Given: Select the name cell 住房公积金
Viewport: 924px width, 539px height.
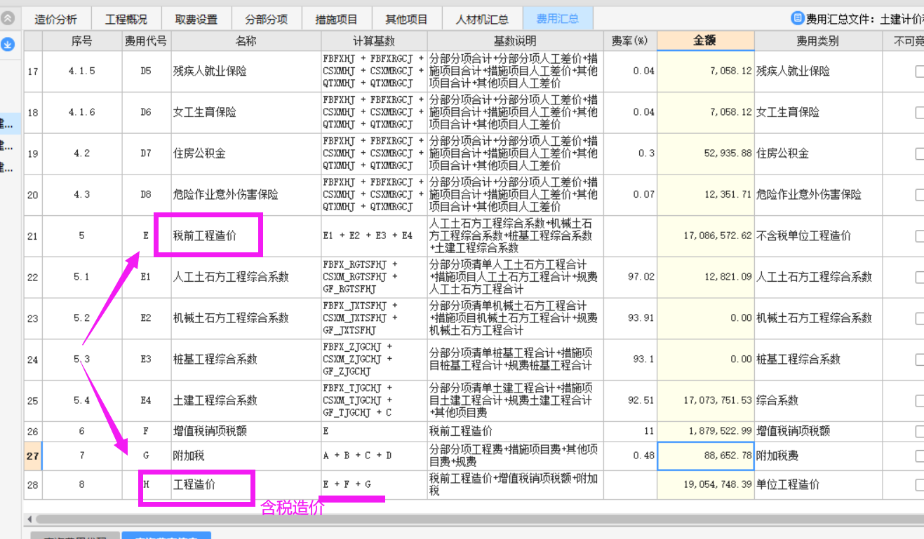Looking at the screenshot, I should pyautogui.click(x=246, y=153).
